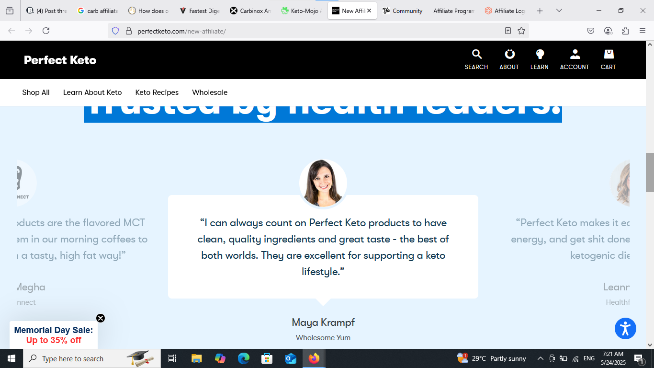The width and height of the screenshot is (654, 368).
Task: Toggle Reader View icon
Action: (508, 31)
